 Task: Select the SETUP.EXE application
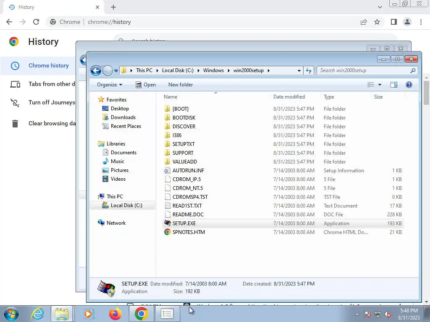point(184,223)
